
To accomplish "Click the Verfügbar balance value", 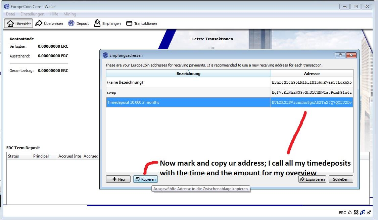I will click(x=53, y=46).
